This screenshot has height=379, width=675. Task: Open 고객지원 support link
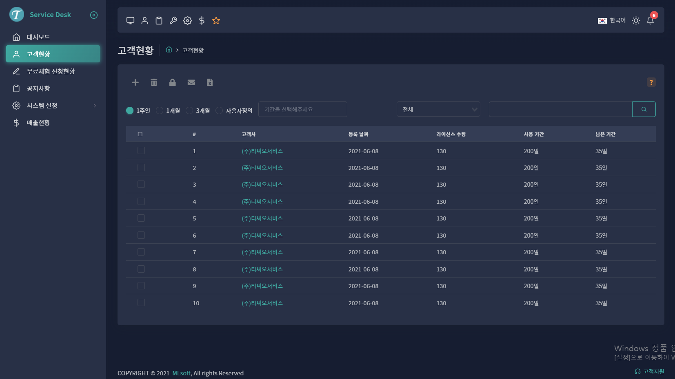click(650, 371)
